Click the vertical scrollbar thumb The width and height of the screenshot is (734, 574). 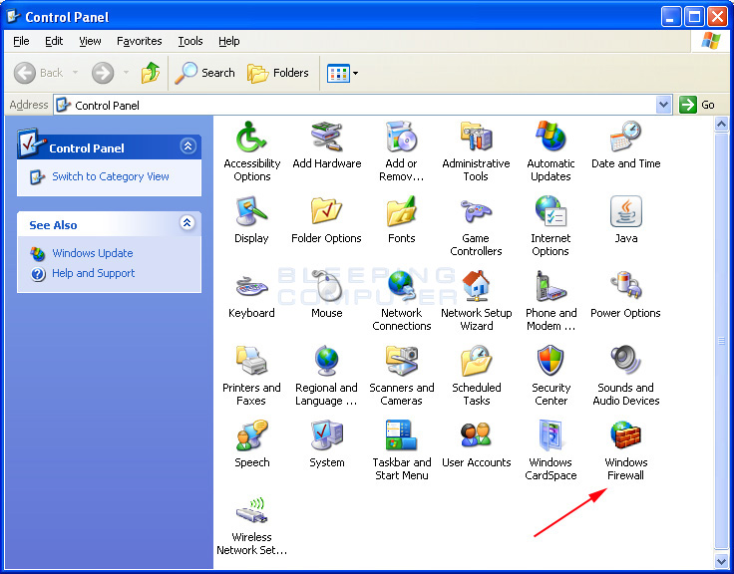pyautogui.click(x=721, y=341)
